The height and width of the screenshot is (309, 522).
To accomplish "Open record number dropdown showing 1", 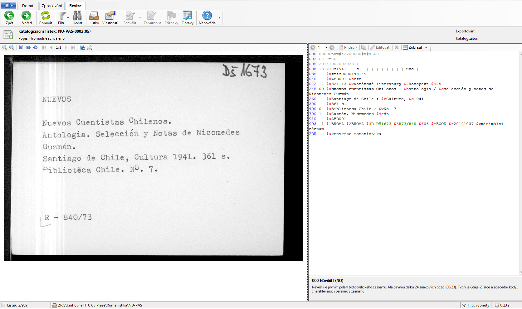I will coord(326,47).
